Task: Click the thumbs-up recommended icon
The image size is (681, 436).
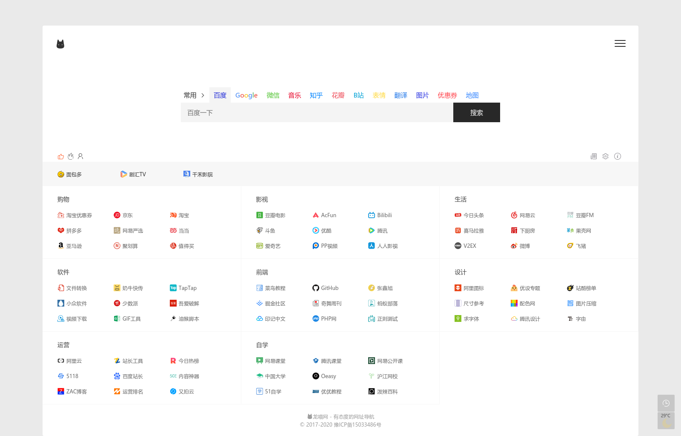Action: click(61, 156)
